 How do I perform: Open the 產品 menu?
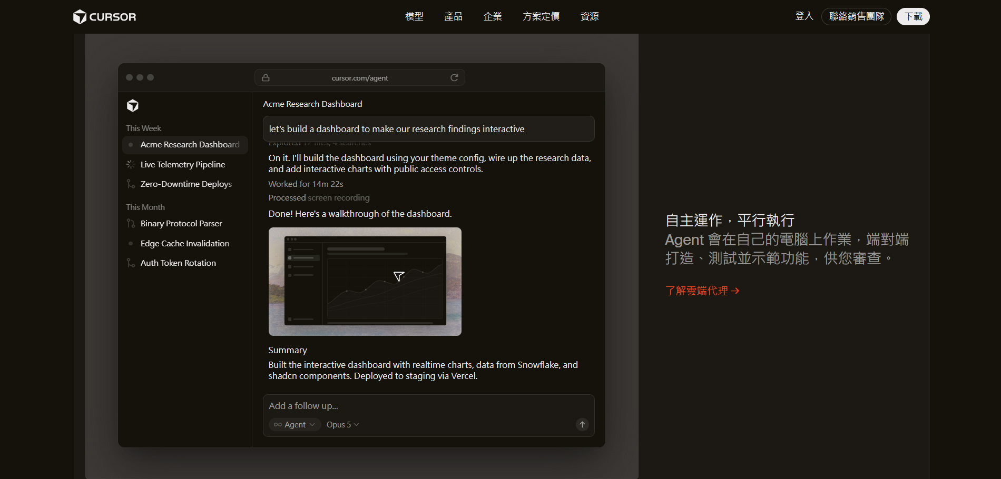click(453, 17)
